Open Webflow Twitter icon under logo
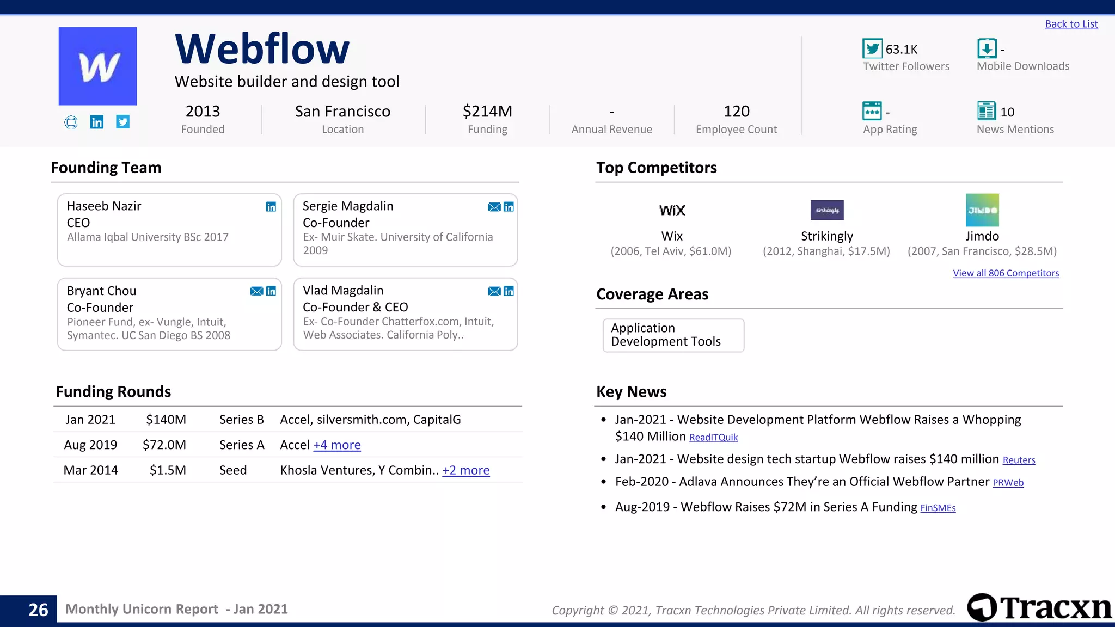The width and height of the screenshot is (1115, 627). [123, 122]
